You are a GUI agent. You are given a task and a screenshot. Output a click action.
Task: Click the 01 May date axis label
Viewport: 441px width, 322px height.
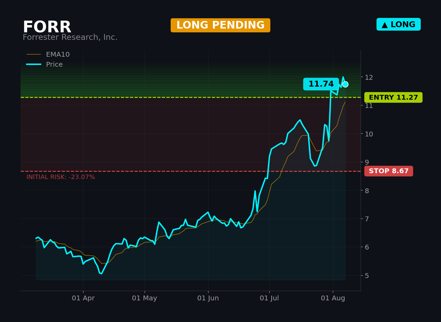[145, 298]
